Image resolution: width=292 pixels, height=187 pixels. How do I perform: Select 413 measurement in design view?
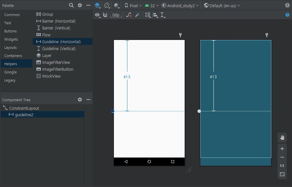127,77
